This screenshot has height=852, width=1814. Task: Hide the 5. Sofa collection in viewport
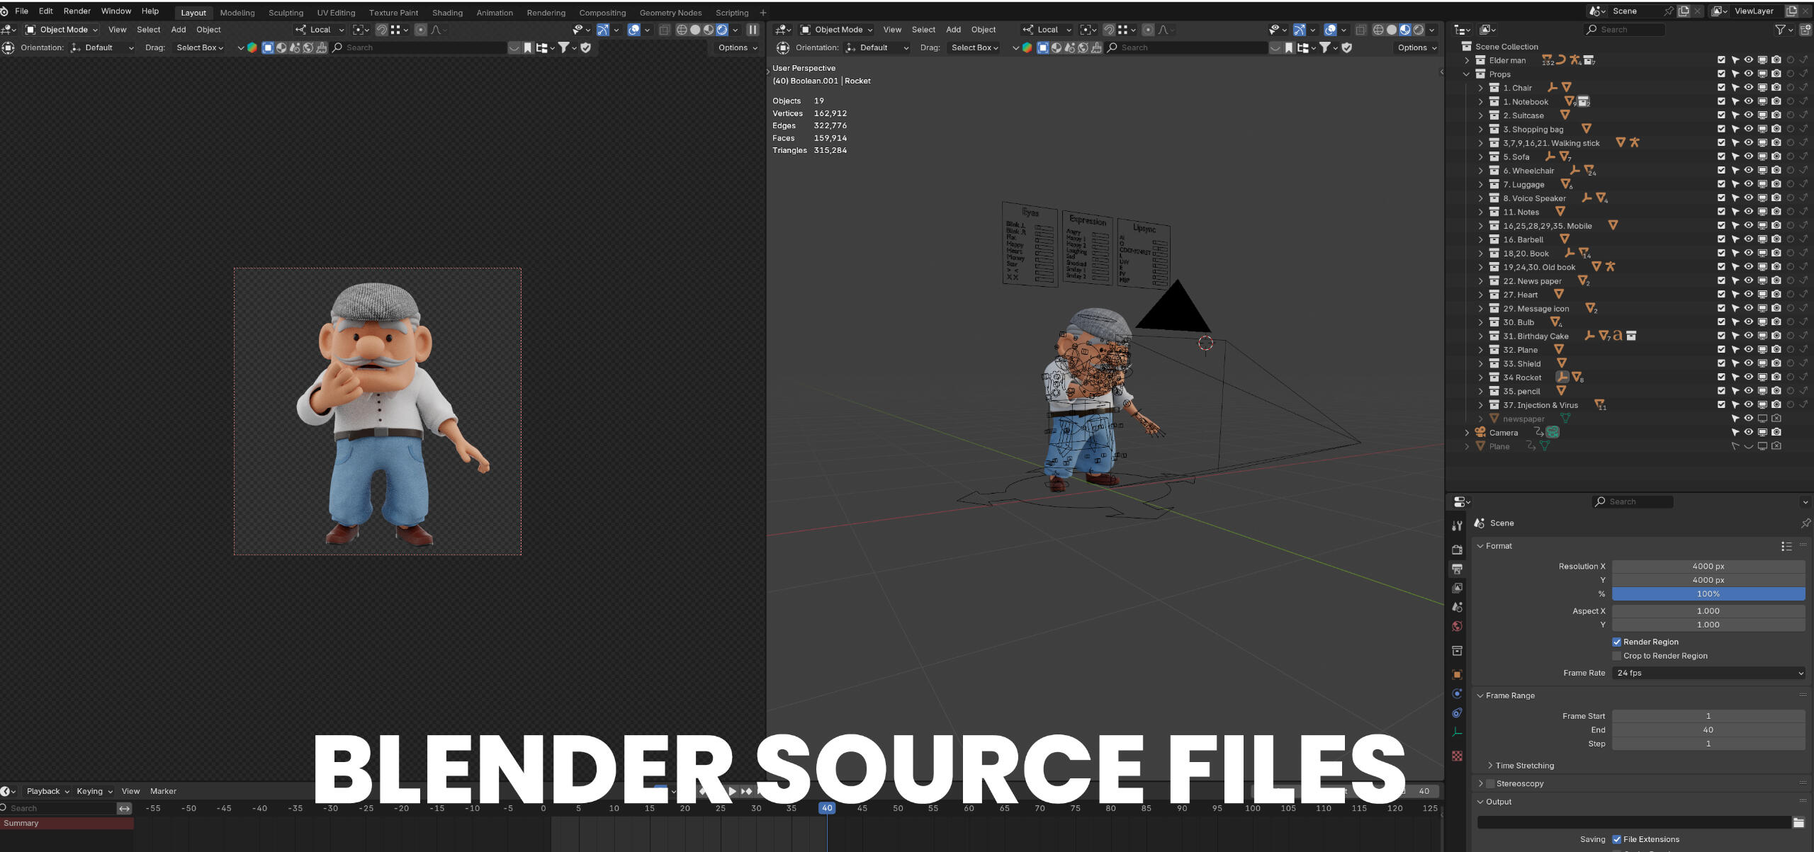click(x=1748, y=157)
